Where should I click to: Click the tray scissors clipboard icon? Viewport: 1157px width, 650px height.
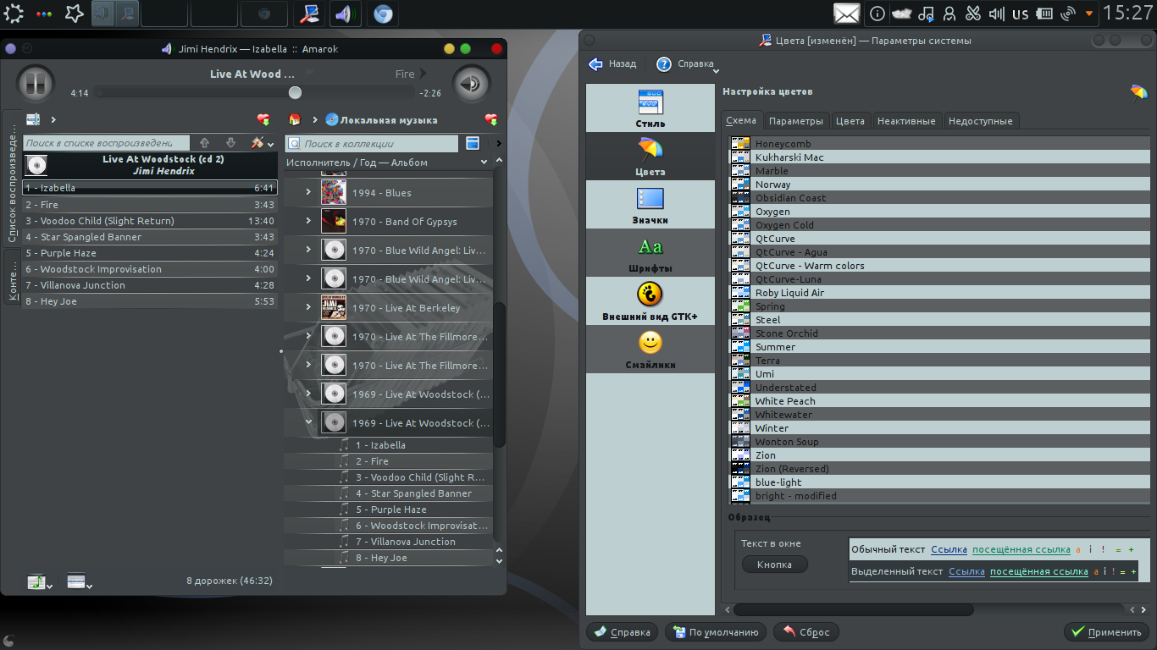pos(973,14)
